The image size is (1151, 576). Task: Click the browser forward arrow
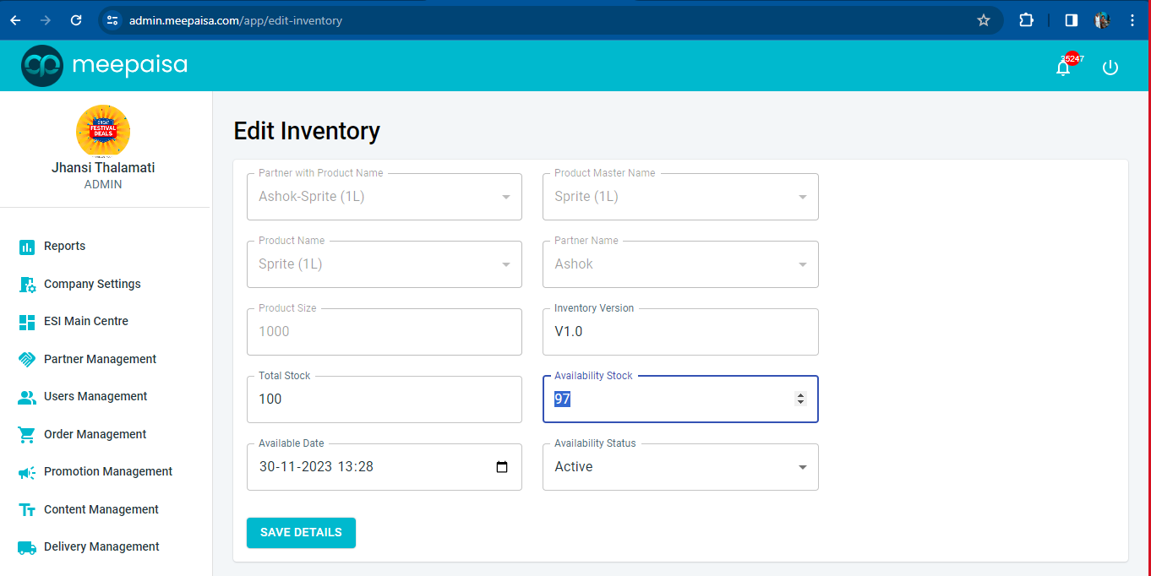point(46,20)
